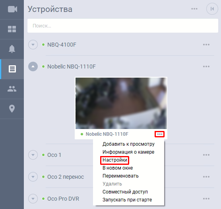Select the devices list sidebar icon
This screenshot has width=221, height=209.
pos(12,69)
